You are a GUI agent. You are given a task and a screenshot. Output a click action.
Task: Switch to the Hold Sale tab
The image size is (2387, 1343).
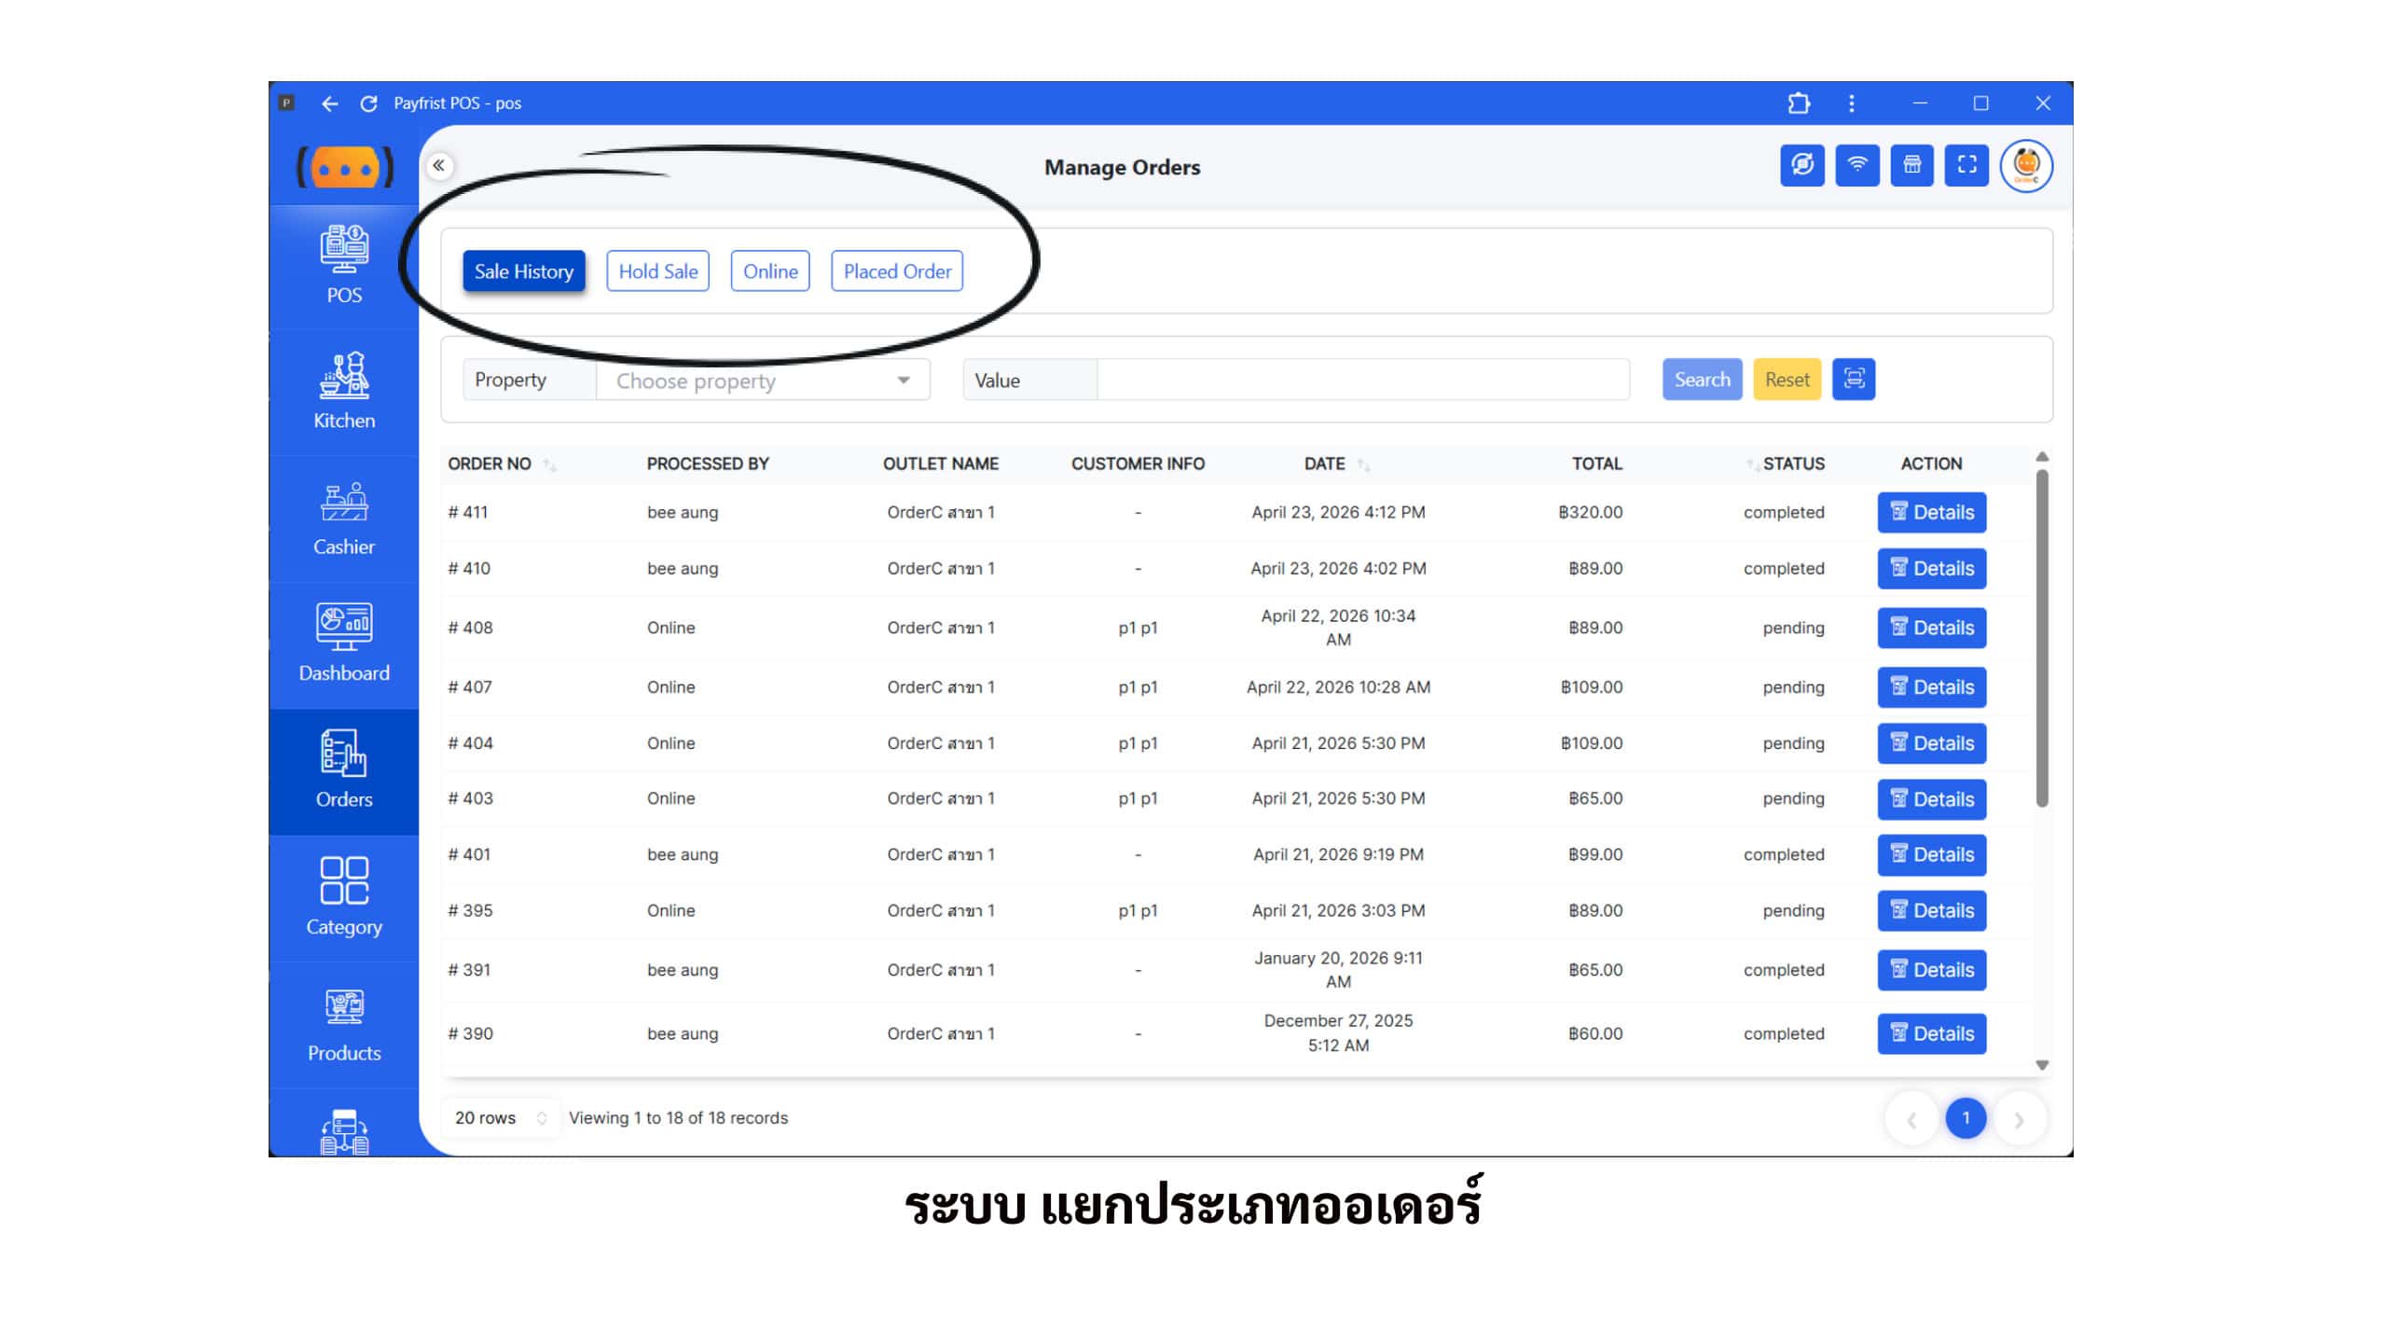(x=657, y=271)
